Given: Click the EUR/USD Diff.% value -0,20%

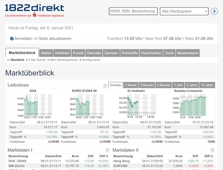Looking at the screenshot, I should (x=208, y=166).
